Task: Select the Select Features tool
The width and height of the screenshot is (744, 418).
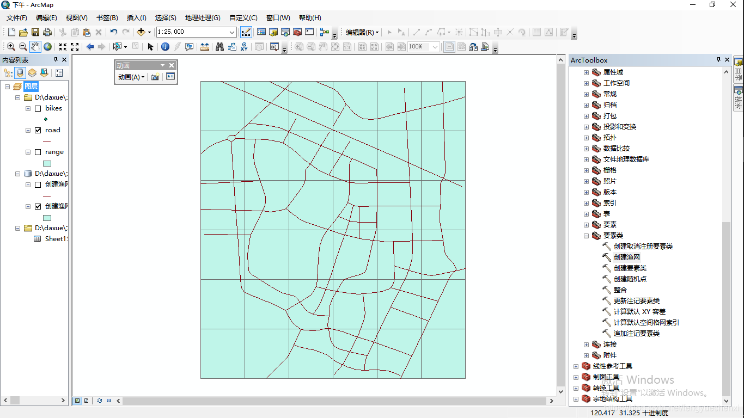Action: tap(117, 47)
